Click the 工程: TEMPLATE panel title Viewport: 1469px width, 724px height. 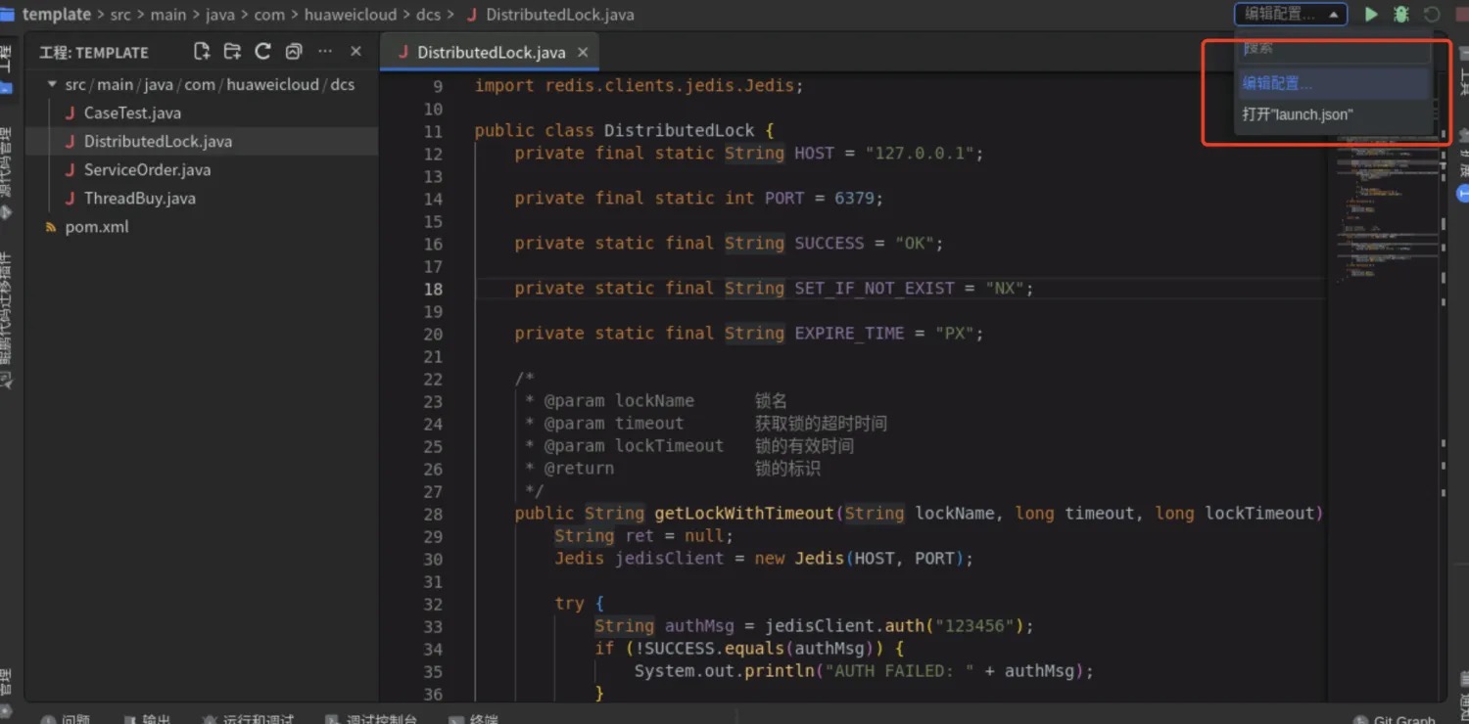[94, 53]
